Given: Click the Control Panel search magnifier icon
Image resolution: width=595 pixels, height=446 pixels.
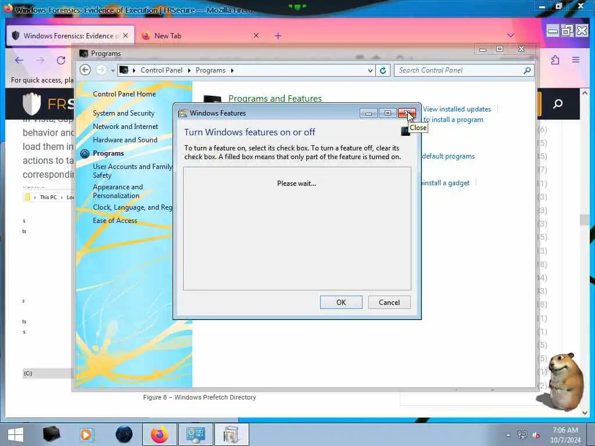Looking at the screenshot, I should 527,70.
